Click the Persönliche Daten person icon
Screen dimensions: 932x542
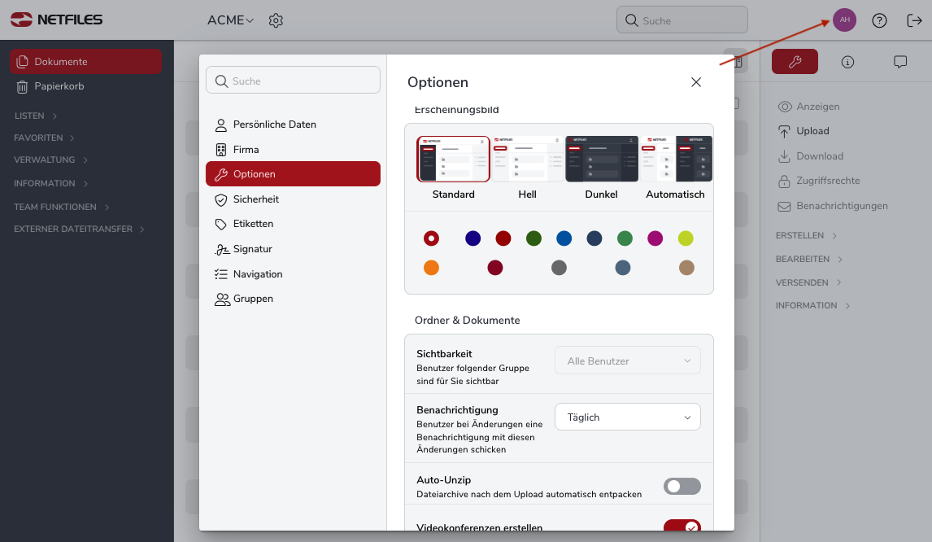[x=220, y=125]
